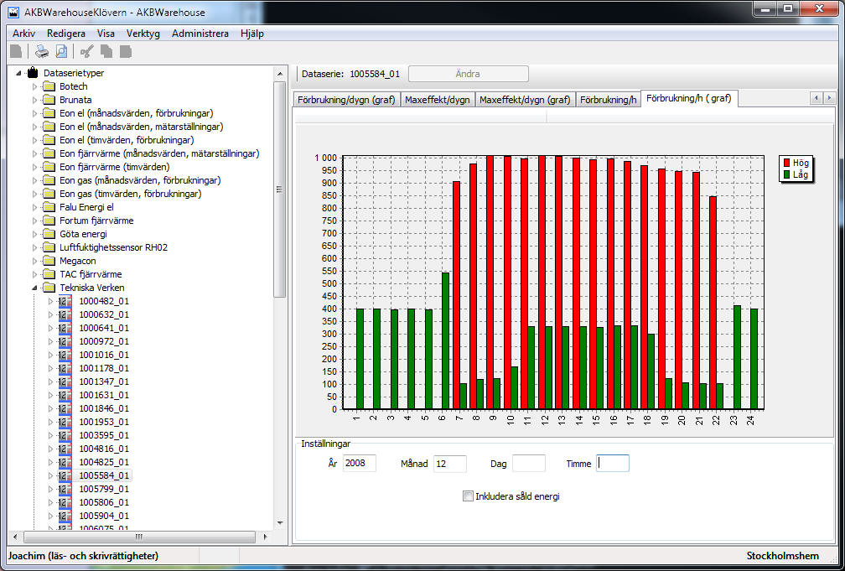Expand the 1004816_01 data series node
This screenshot has width=845, height=571.
point(50,449)
